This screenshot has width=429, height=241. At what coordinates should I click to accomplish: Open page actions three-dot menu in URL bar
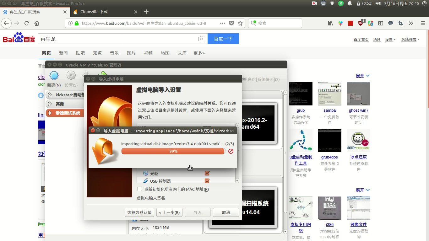click(x=223, y=23)
